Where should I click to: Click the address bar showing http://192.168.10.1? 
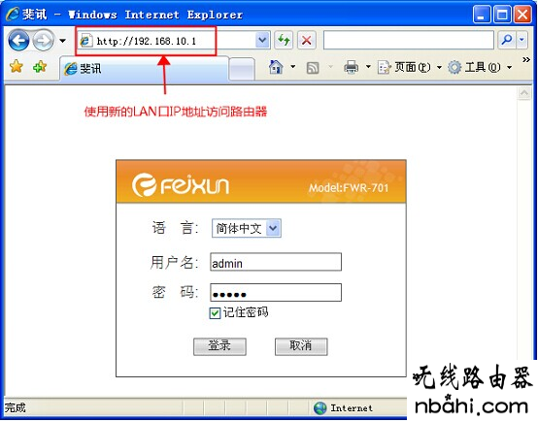pyautogui.click(x=167, y=41)
